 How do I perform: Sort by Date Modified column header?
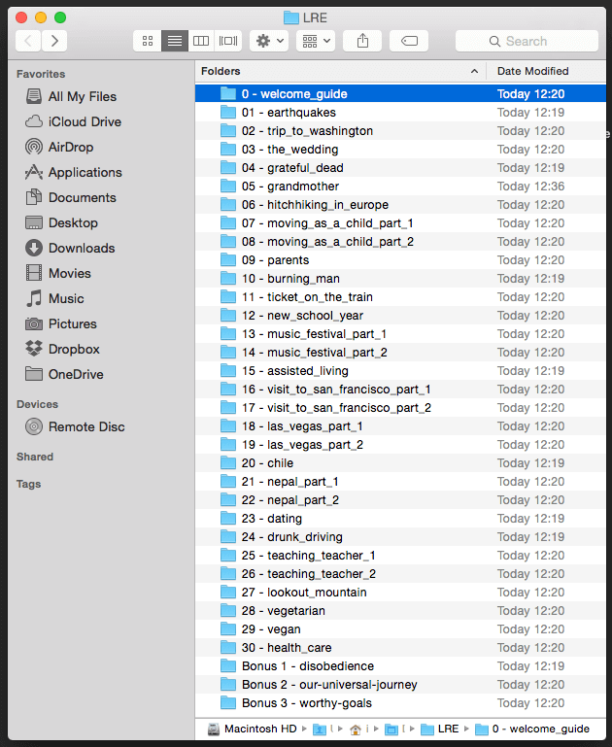(546, 72)
